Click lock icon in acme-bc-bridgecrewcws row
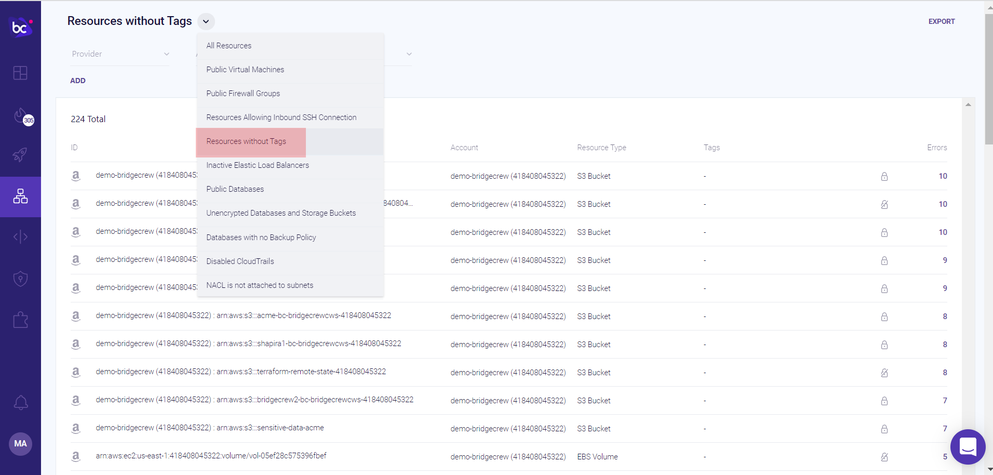This screenshot has width=993, height=475. pos(884,316)
